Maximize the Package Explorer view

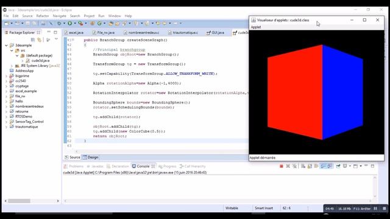pyautogui.click(x=55, y=32)
